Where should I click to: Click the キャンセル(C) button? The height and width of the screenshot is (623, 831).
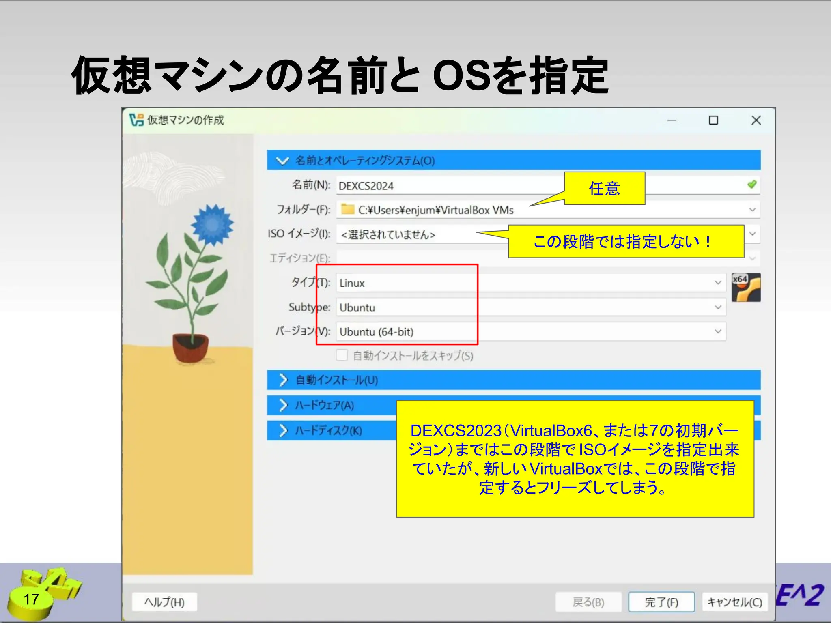pos(734,602)
